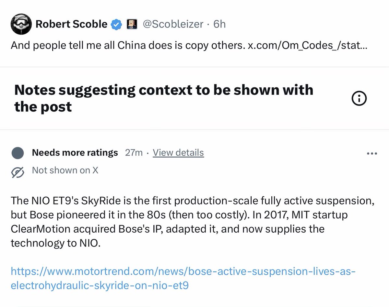Tap the Notes suggesting context heading
This screenshot has height=307, width=389.
click(164, 98)
